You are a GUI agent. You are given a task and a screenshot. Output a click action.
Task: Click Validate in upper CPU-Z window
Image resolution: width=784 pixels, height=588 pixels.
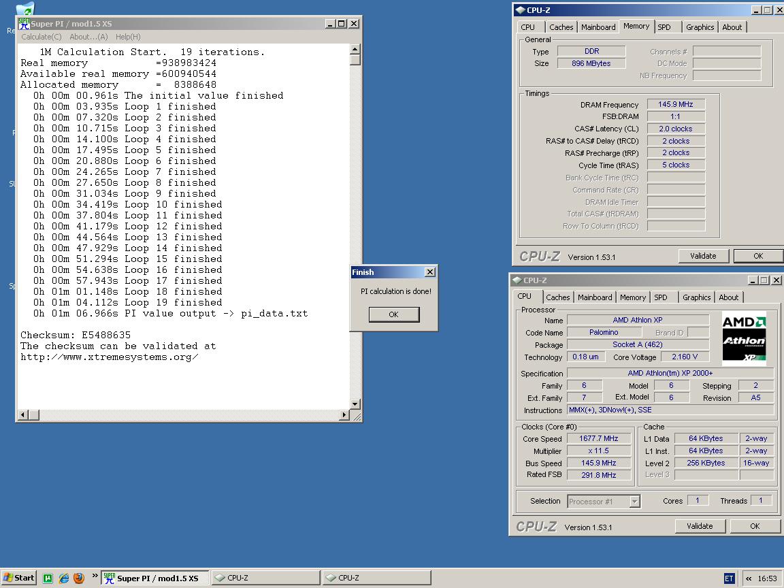coord(703,256)
